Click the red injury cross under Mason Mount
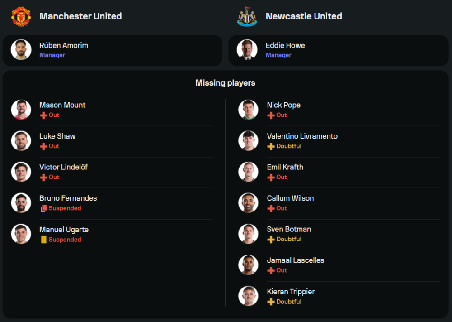The image size is (452, 322). tap(44, 115)
